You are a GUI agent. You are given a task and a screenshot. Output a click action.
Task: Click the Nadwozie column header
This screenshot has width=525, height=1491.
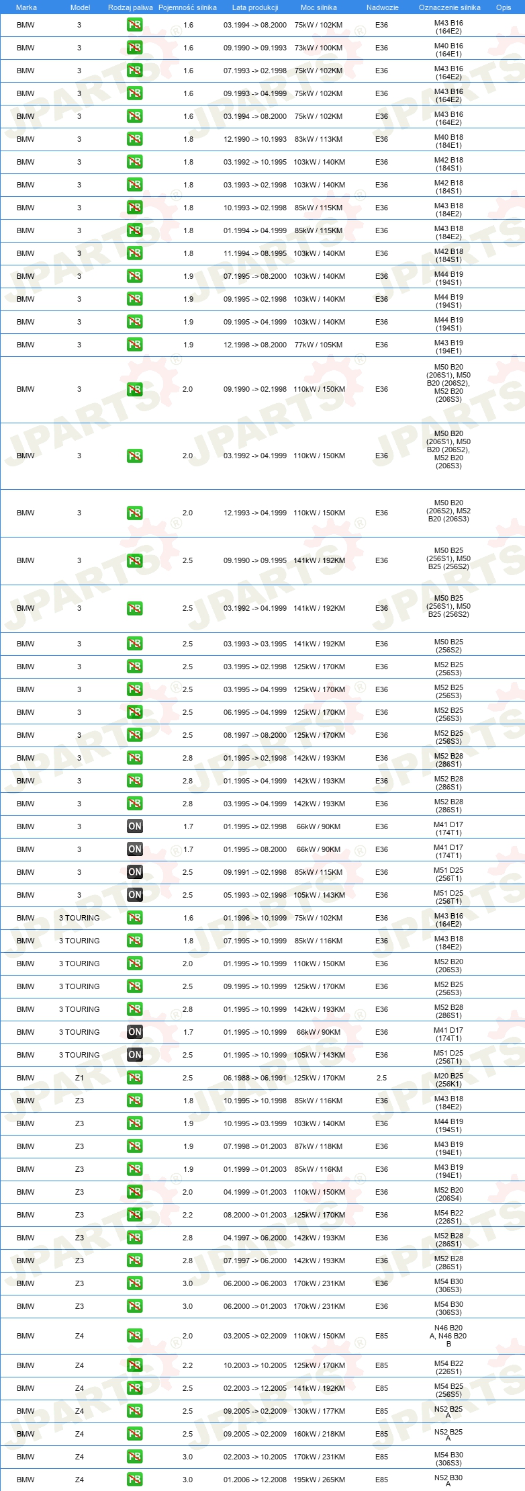pyautogui.click(x=383, y=7)
